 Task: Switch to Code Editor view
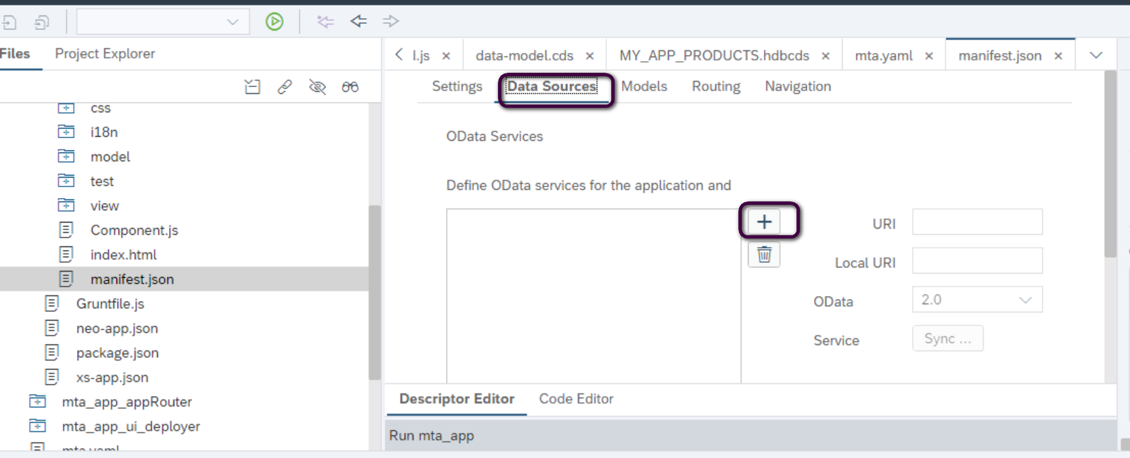[576, 399]
